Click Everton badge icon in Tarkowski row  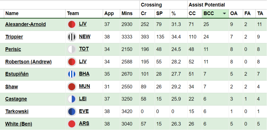click(x=72, y=112)
